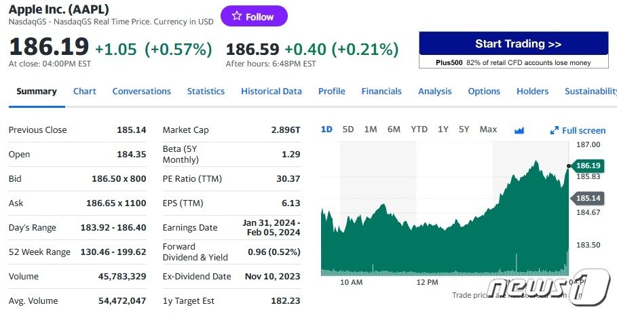The width and height of the screenshot is (617, 314).
Task: Switch to the Analysis tab
Action: coord(434,91)
